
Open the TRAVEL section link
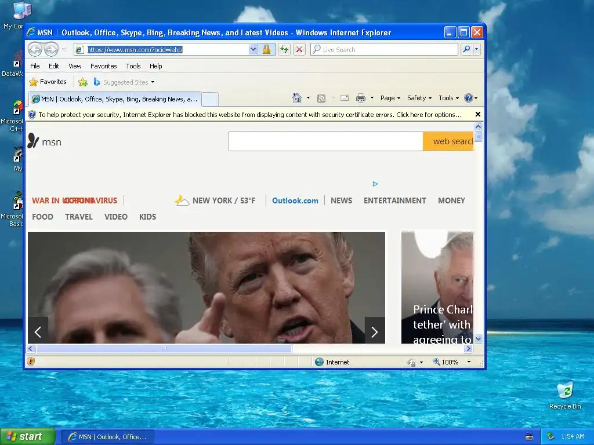[78, 217]
